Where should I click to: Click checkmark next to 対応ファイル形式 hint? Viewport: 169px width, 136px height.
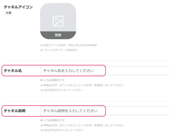(42, 45)
